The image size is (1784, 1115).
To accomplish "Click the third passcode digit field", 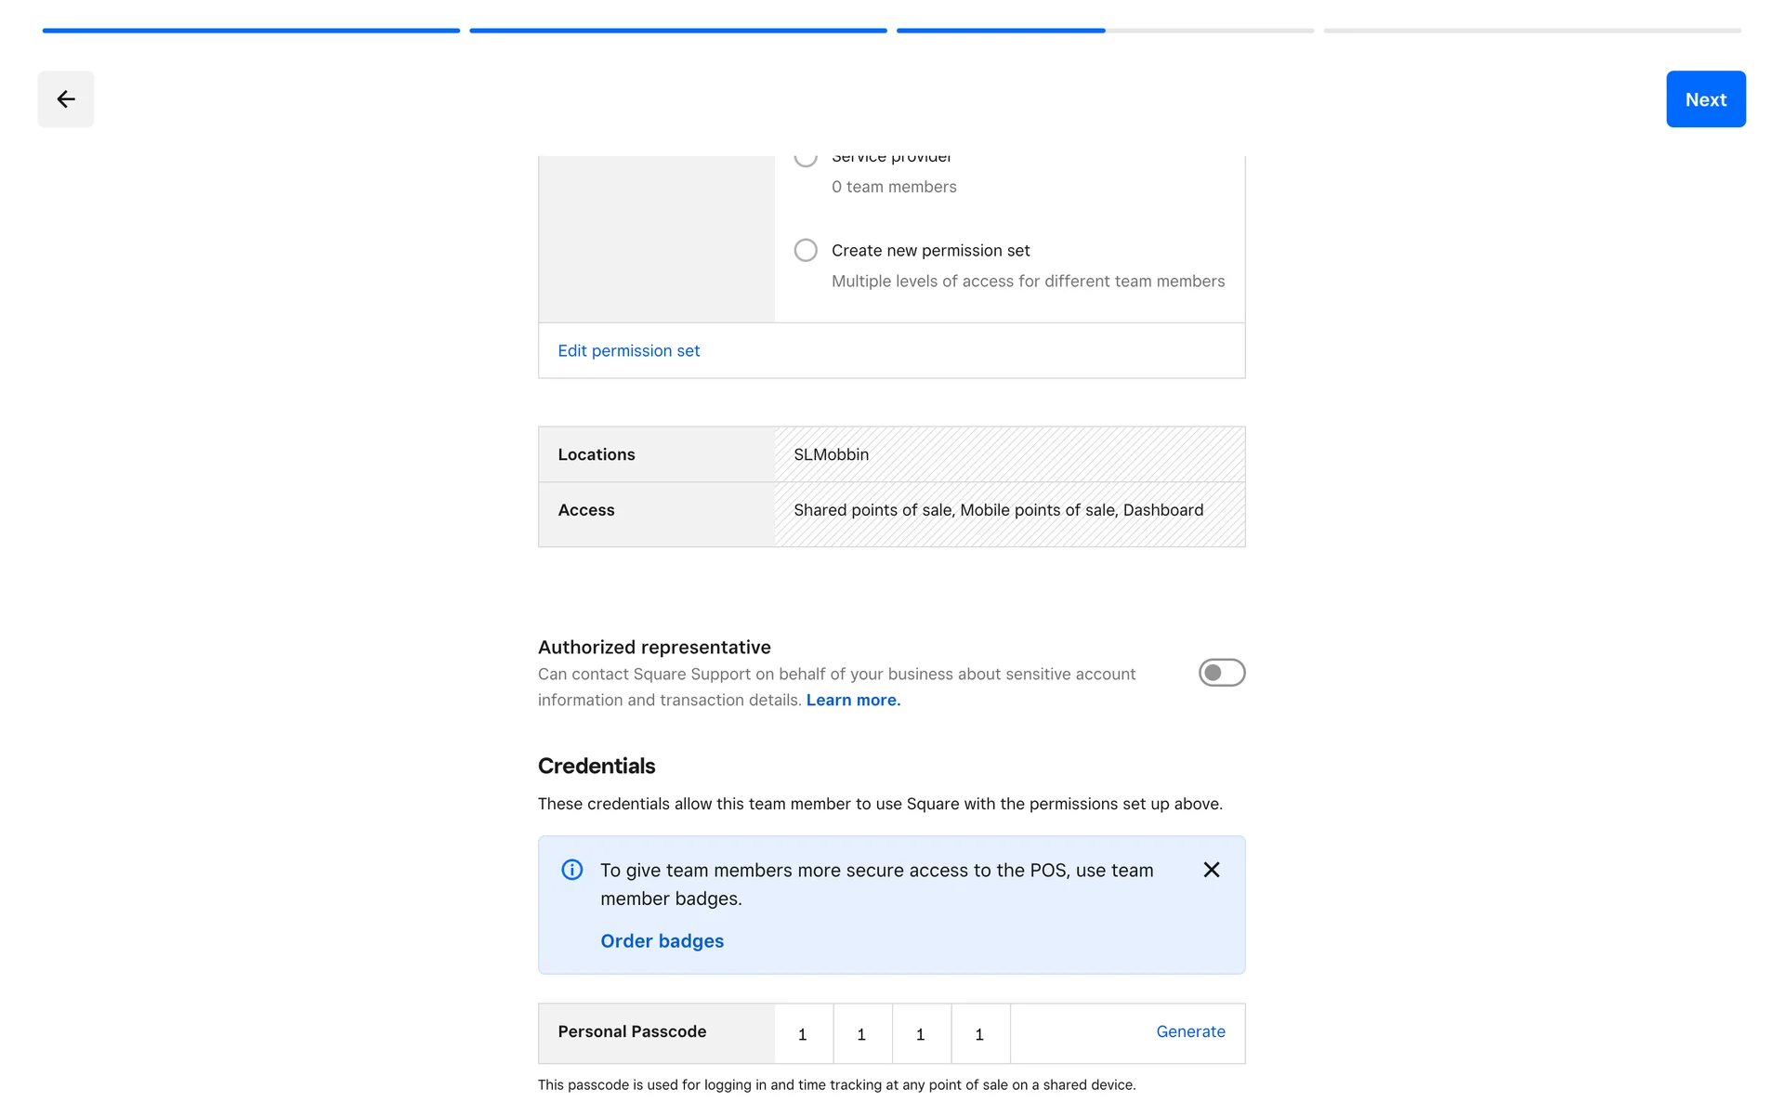I will point(921,1034).
